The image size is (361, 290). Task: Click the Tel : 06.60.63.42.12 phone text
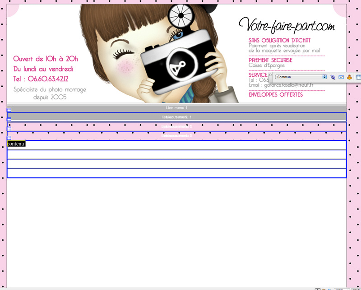[41, 79]
